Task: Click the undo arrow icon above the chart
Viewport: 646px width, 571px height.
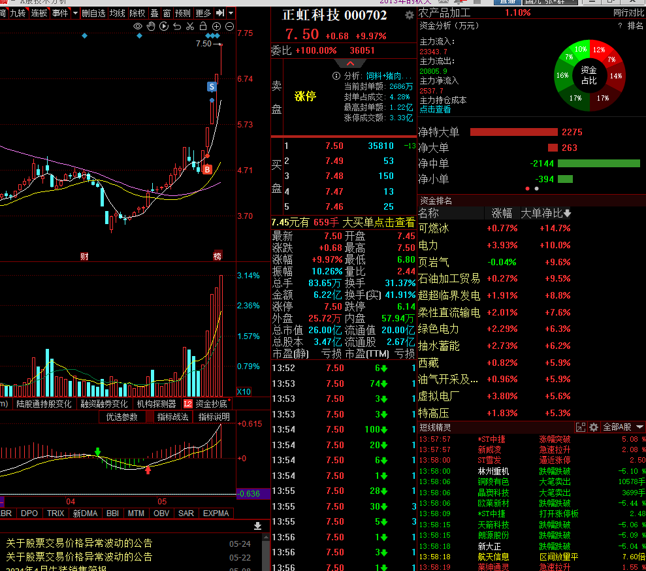Action: coord(177,26)
